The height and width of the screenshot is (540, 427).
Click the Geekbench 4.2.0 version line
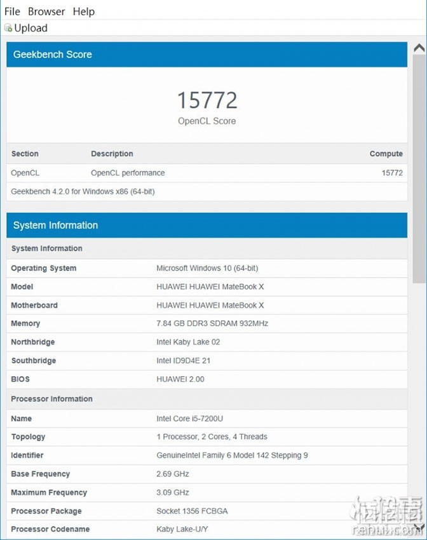[x=83, y=191]
